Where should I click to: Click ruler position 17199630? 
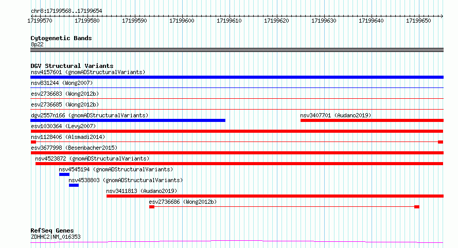[324, 21]
